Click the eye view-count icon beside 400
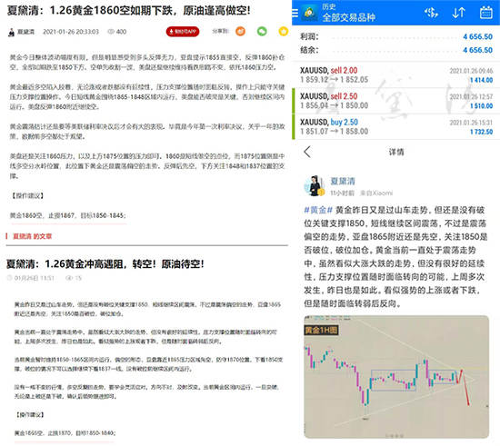The width and height of the screenshot is (500, 446). pyautogui.click(x=111, y=32)
